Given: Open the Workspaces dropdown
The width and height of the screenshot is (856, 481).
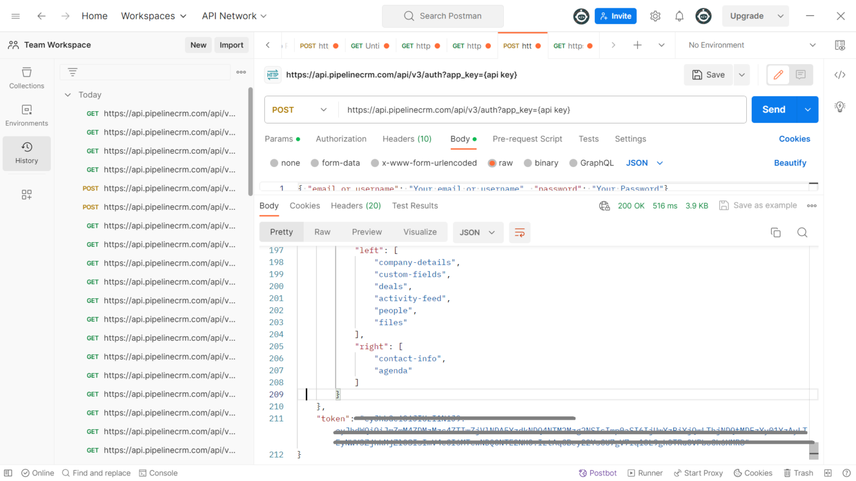Looking at the screenshot, I should (154, 16).
